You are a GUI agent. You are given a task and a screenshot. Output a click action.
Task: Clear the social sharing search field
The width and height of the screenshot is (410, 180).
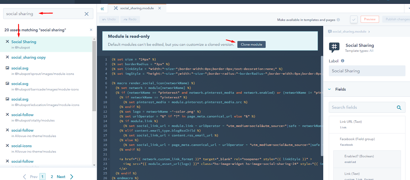(x=87, y=14)
